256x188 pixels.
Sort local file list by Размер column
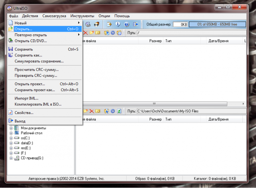[151, 119]
